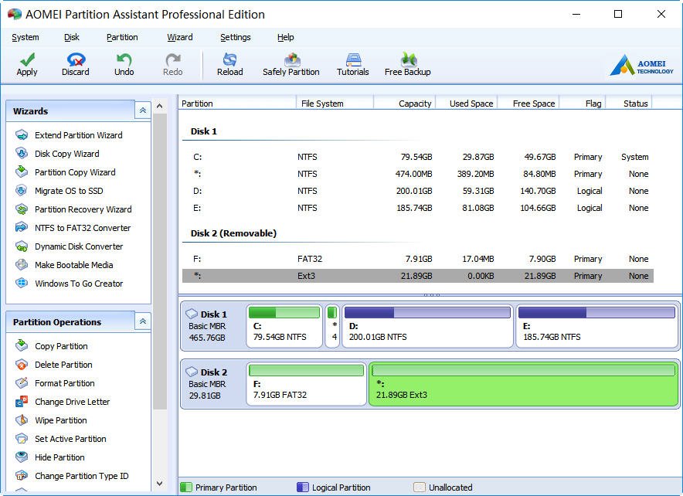The image size is (683, 496).
Task: Open the Partition menu
Action: pyautogui.click(x=122, y=37)
